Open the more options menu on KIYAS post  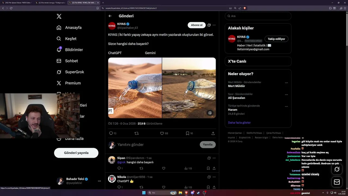(214, 25)
